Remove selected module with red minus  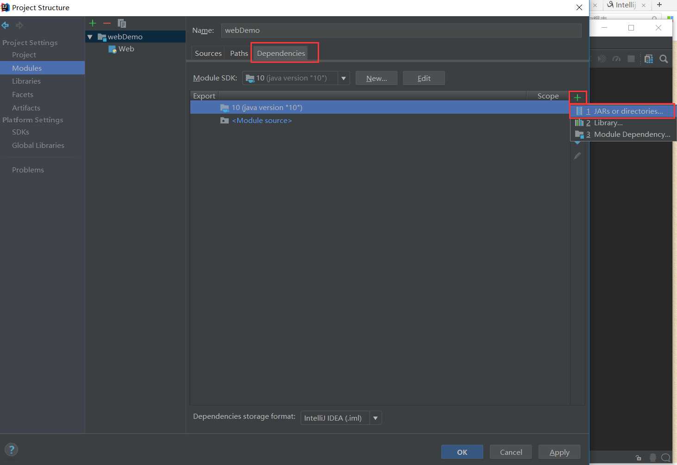pos(107,23)
